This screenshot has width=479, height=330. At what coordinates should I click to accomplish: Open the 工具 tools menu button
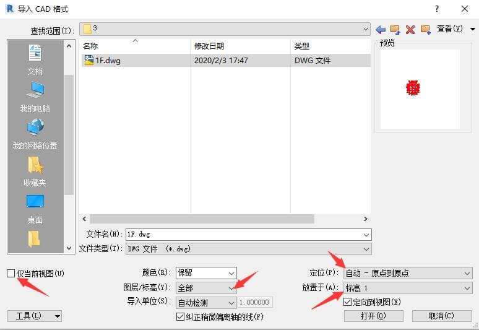[35, 316]
